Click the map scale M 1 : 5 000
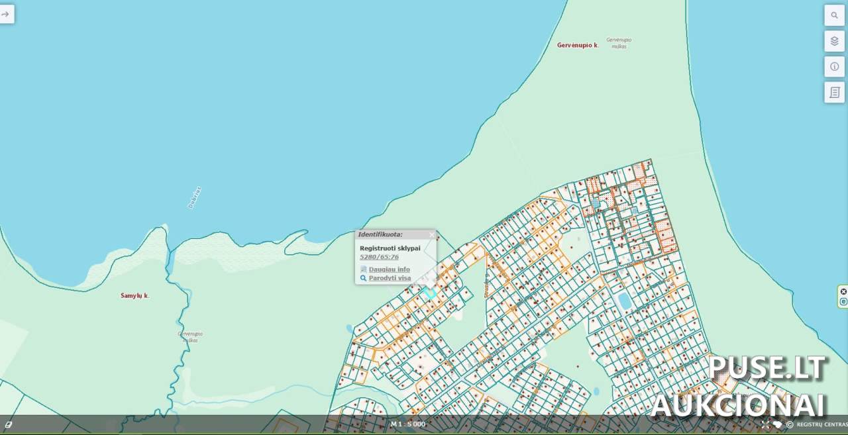The width and height of the screenshot is (848, 435). 408,424
